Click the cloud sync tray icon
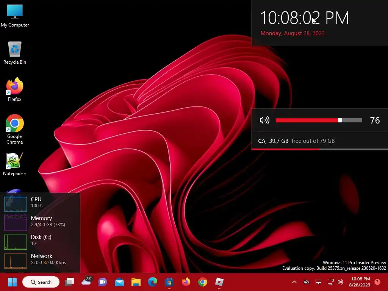 click(x=306, y=282)
